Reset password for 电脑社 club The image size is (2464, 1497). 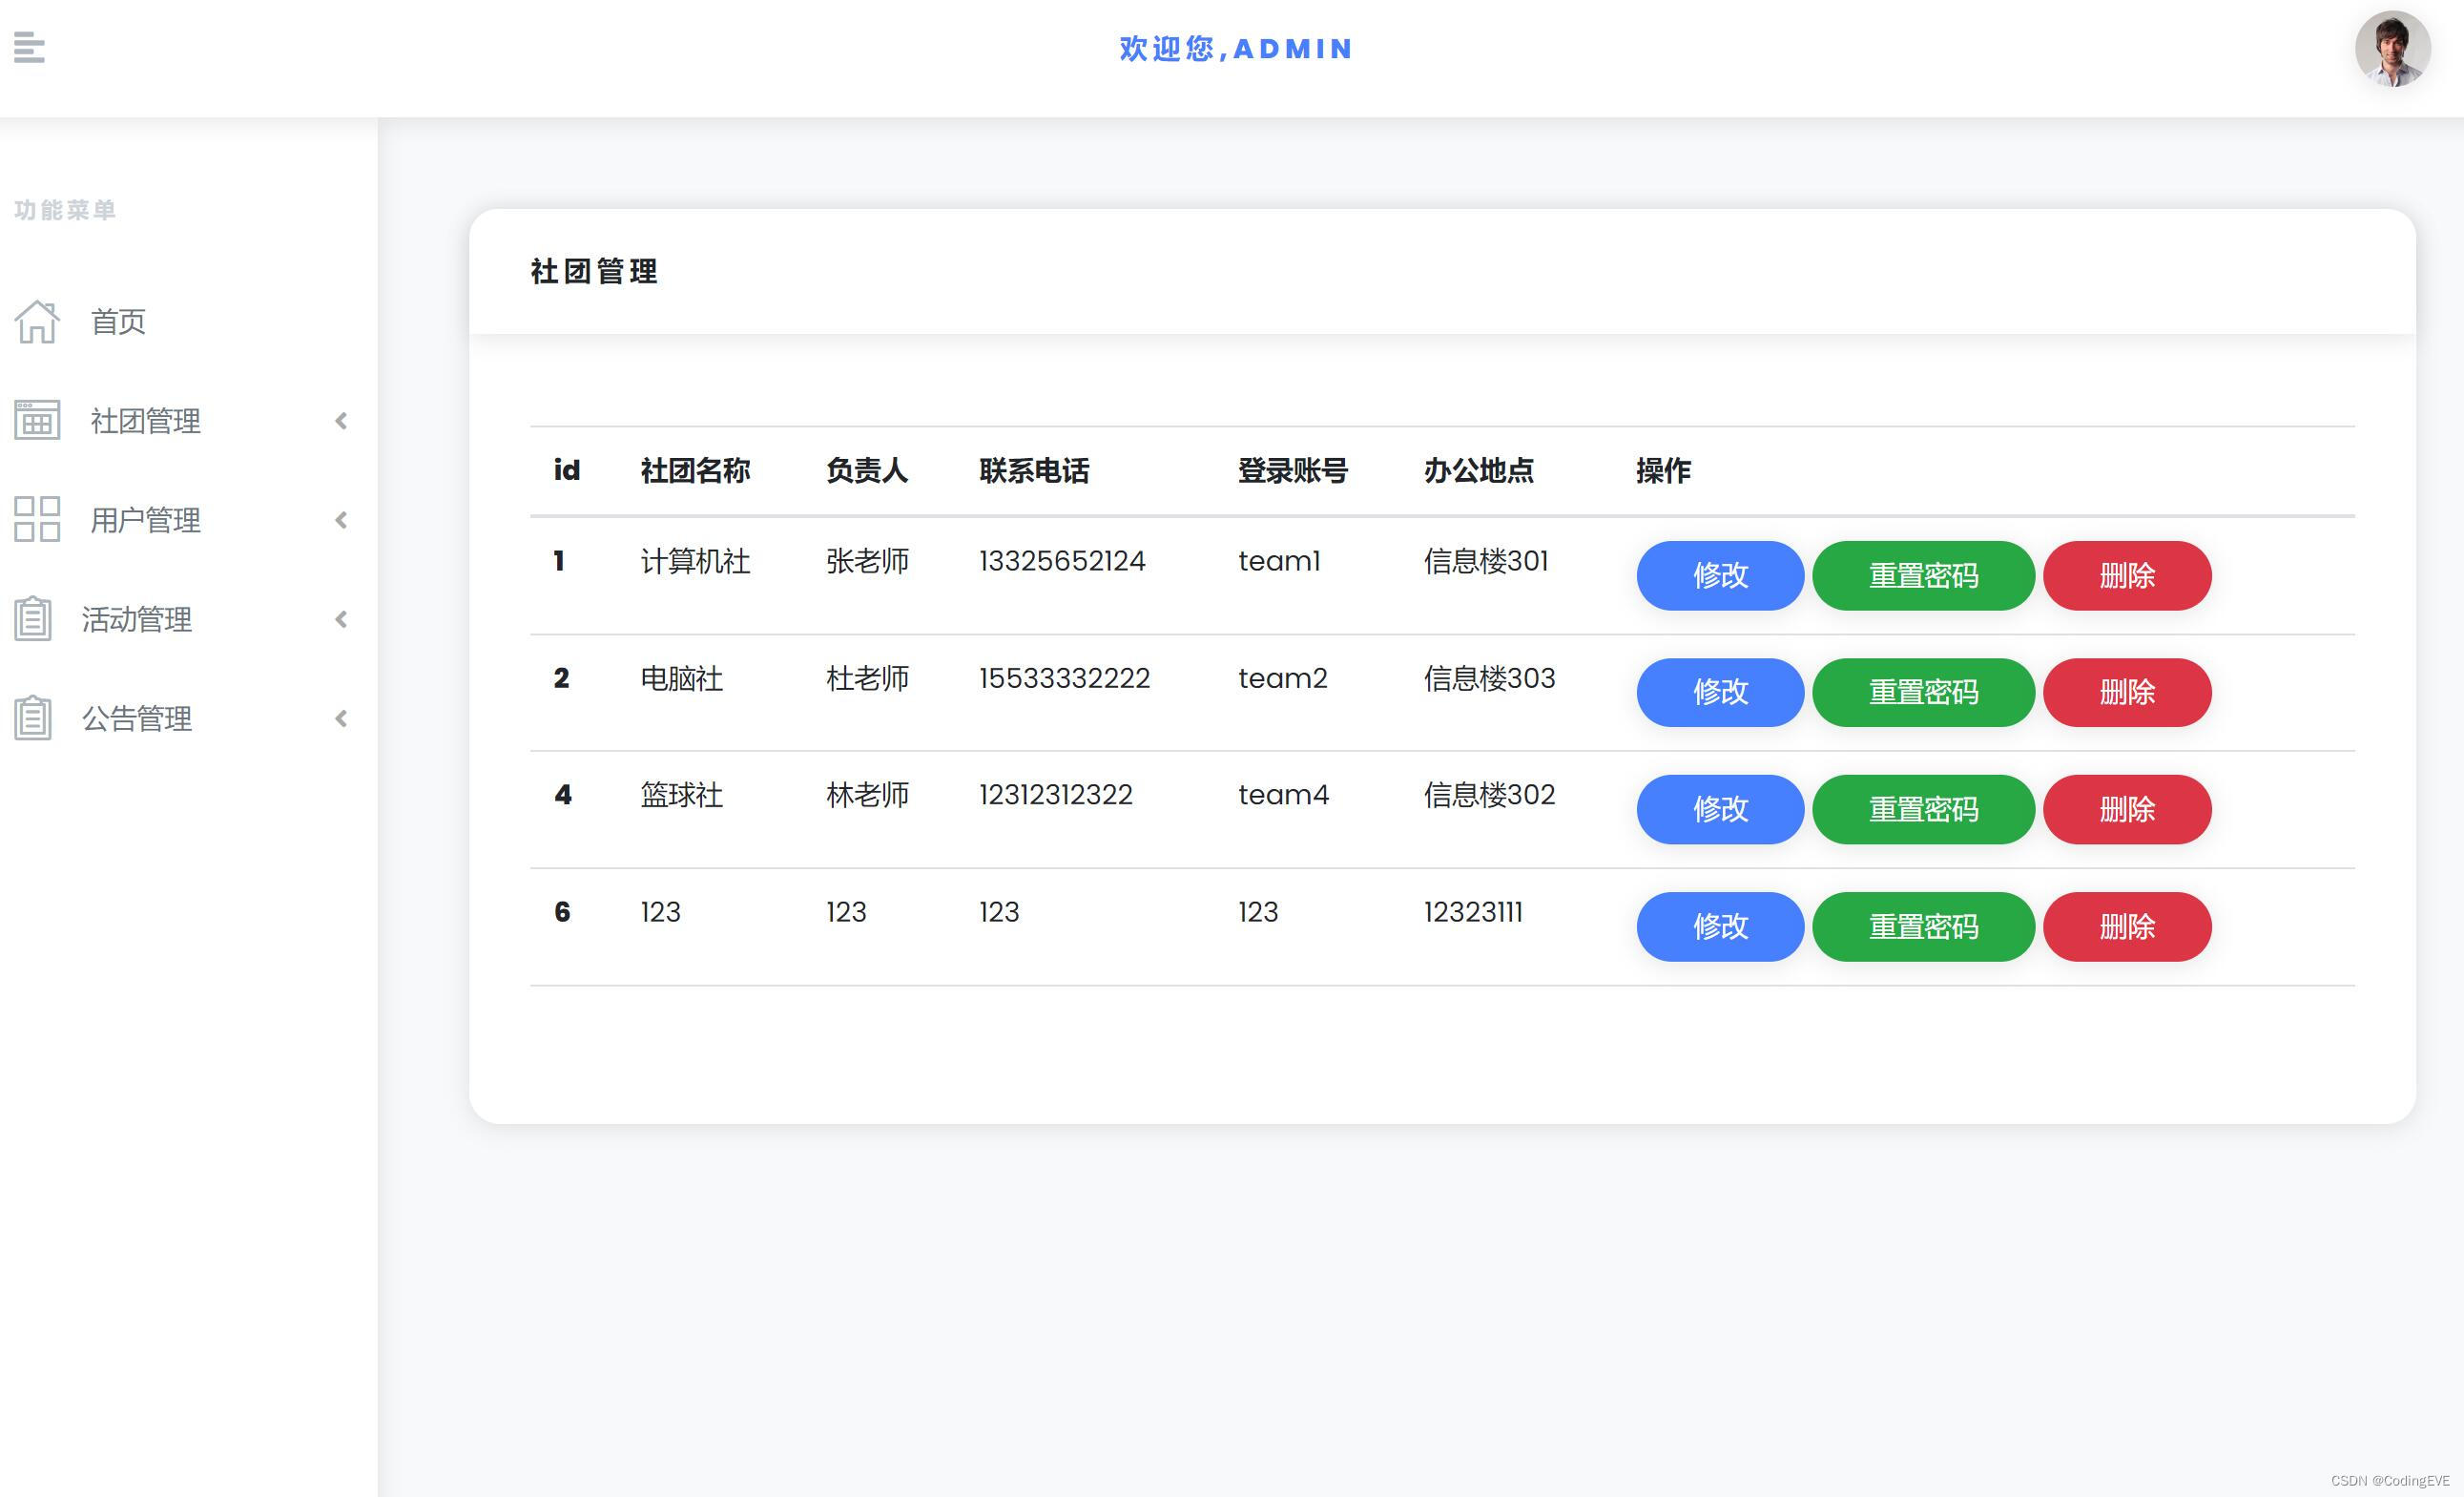tap(1923, 692)
